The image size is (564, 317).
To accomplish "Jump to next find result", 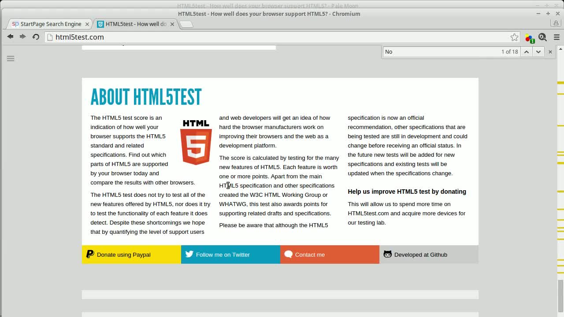I will click(538, 52).
